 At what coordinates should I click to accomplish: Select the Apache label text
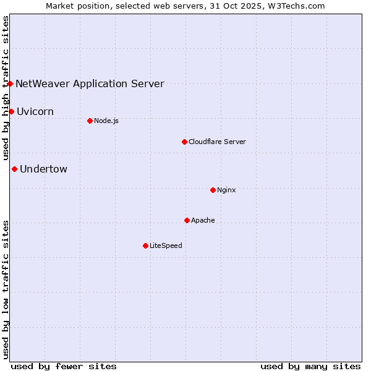pyautogui.click(x=203, y=220)
